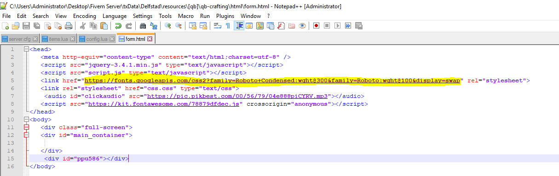Open the Macro menu
The height and width of the screenshot is (176, 559).
point(186,16)
